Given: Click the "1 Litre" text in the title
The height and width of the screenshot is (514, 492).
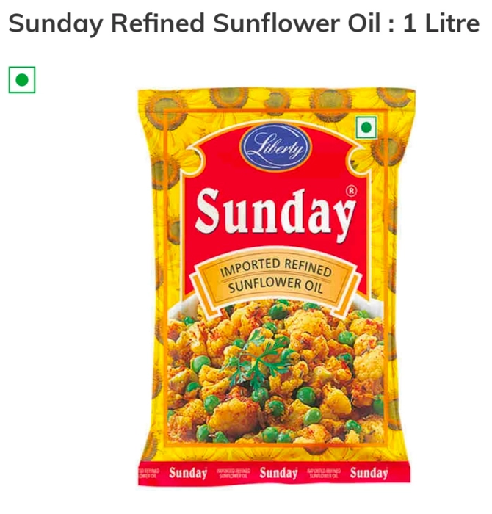Looking at the screenshot, I should tap(441, 23).
